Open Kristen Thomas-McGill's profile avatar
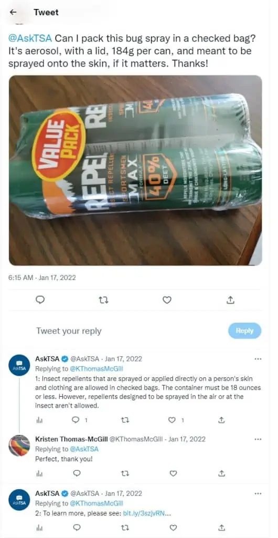Screen dimensions: 278x538 (19, 446)
